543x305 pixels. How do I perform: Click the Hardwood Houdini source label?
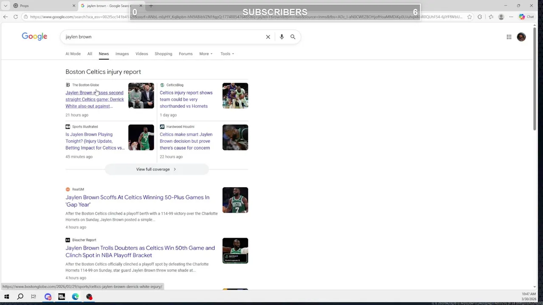(x=180, y=127)
